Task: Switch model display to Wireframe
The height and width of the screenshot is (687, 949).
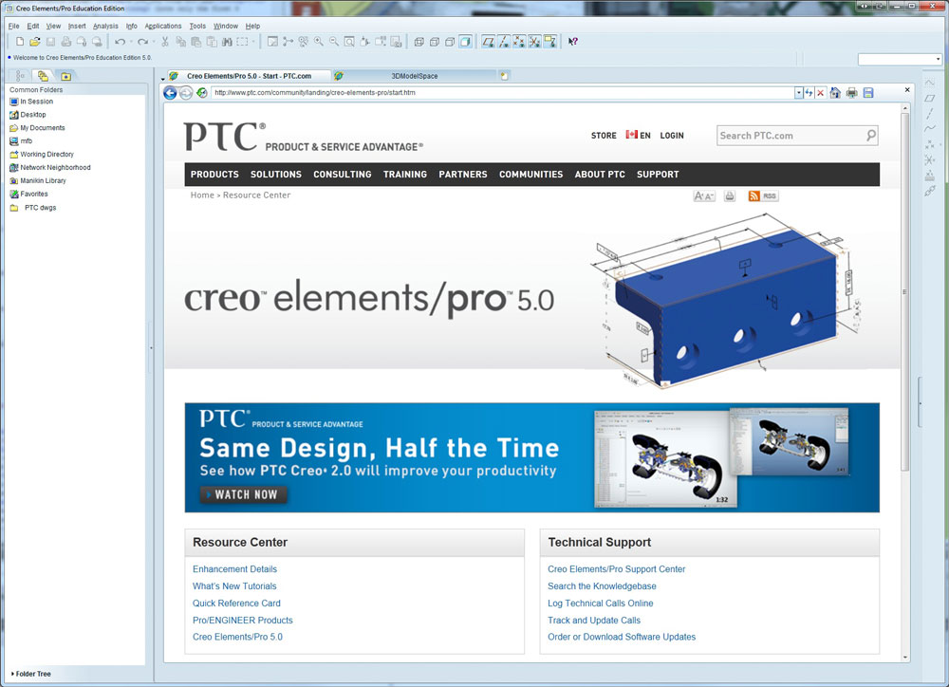Action: (x=419, y=42)
